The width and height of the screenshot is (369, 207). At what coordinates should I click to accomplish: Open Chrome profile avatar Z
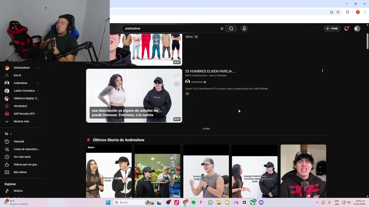click(358, 12)
